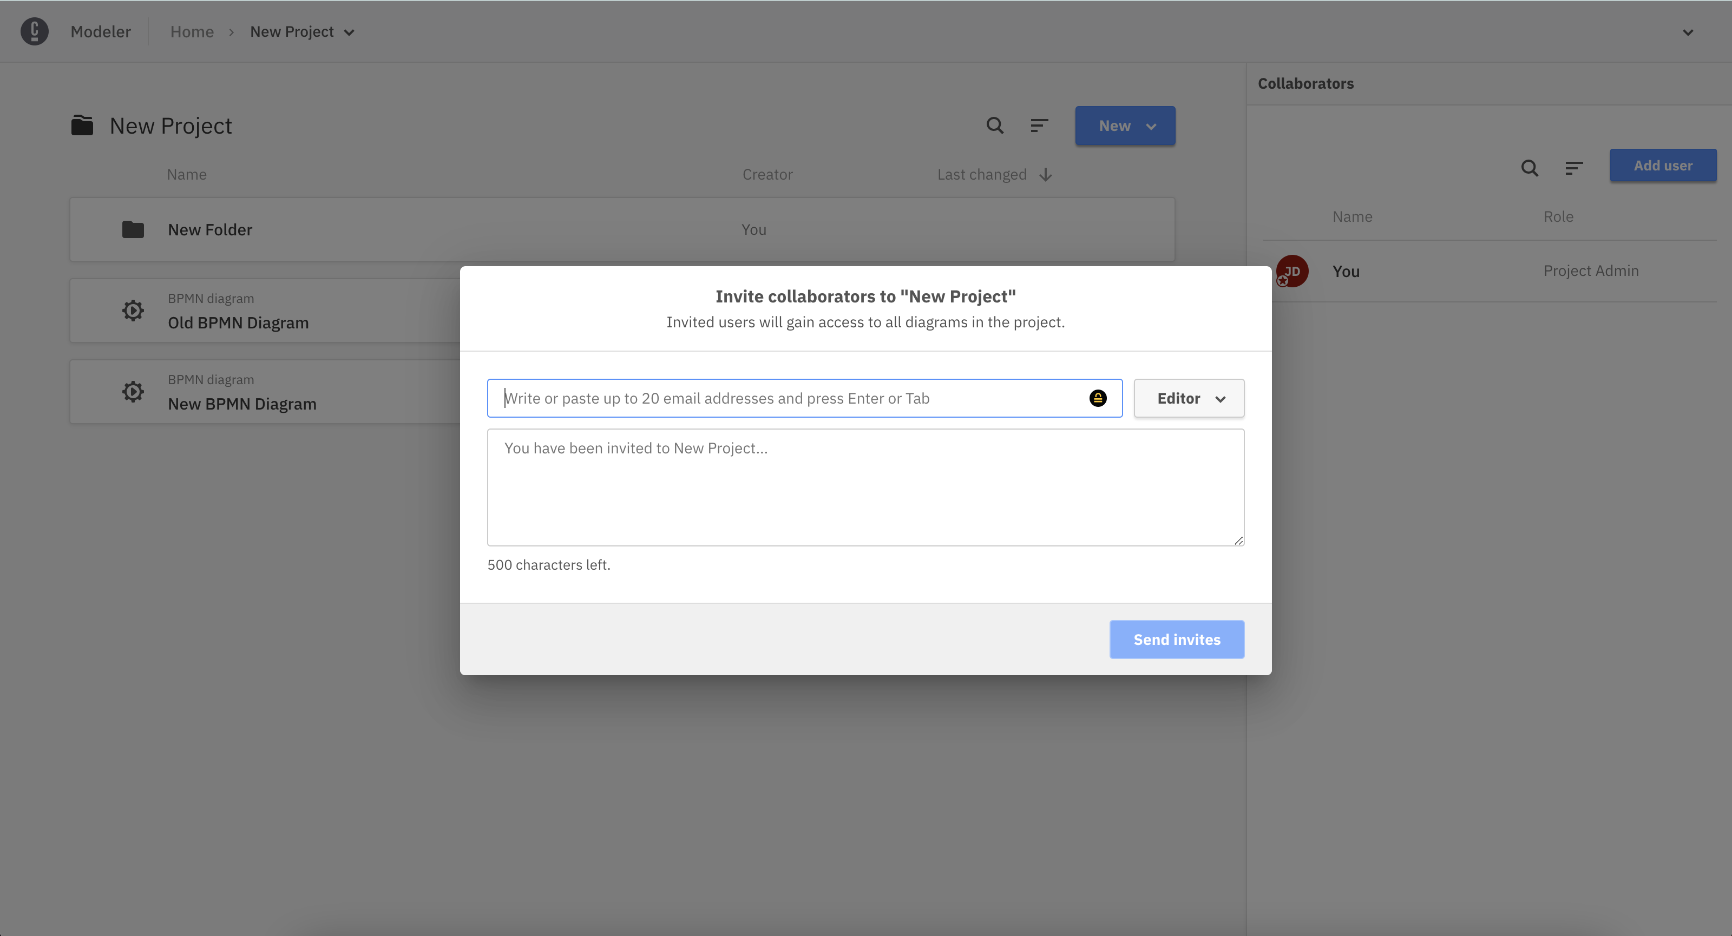
Task: Click Send invites button to confirm
Action: coord(1176,638)
